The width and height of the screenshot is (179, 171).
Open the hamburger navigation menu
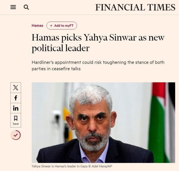13,7
